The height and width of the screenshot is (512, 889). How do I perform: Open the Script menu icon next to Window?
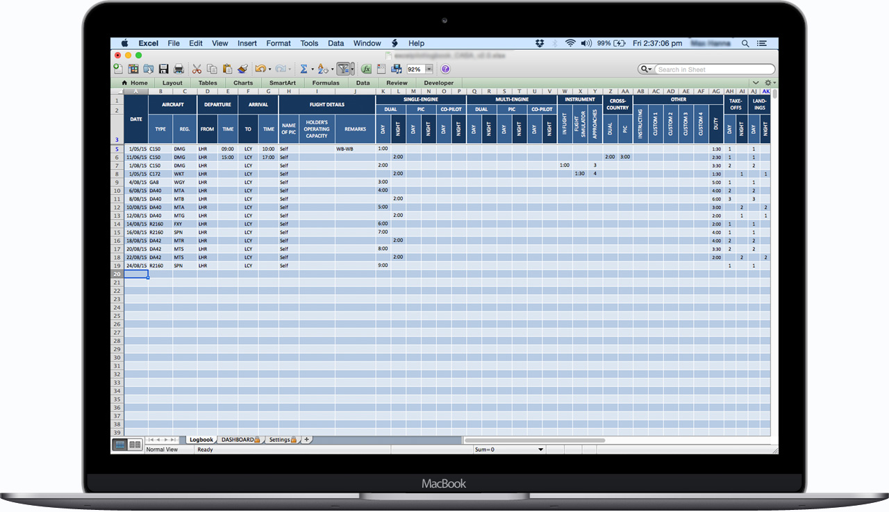click(395, 43)
